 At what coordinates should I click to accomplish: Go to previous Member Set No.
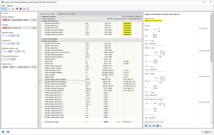[12, 36]
